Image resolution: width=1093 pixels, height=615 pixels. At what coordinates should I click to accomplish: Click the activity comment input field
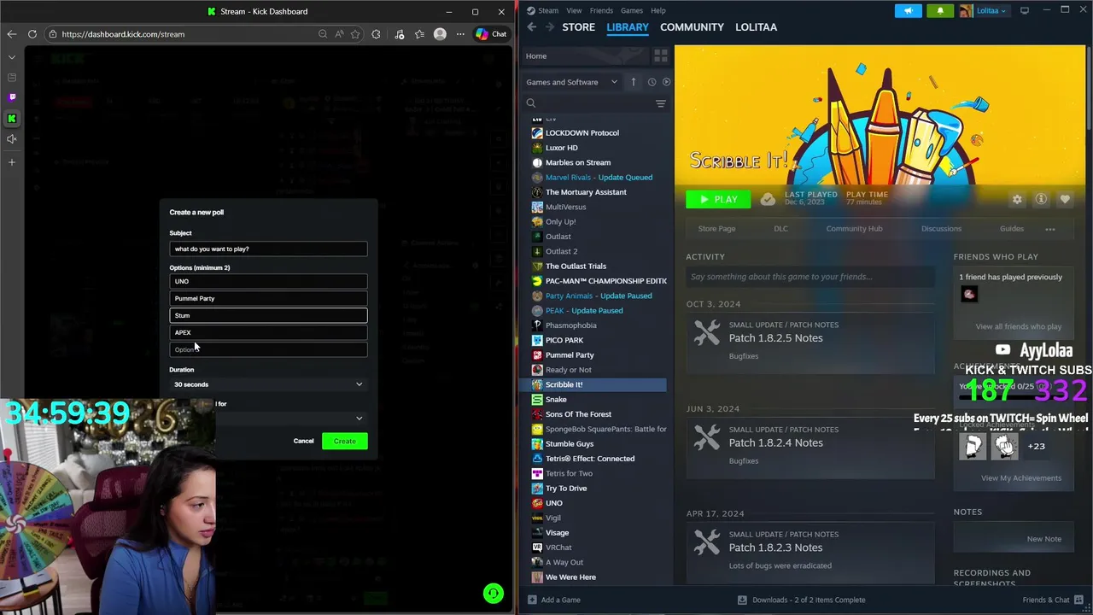click(x=810, y=277)
